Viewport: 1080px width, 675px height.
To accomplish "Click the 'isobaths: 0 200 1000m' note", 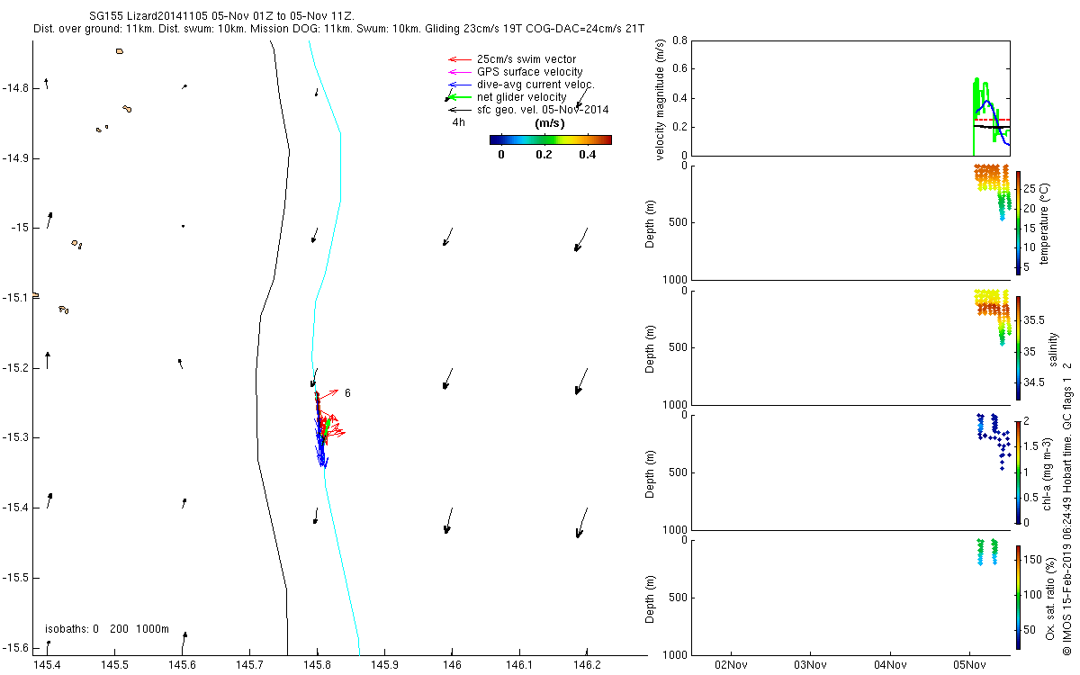I will click(x=106, y=629).
